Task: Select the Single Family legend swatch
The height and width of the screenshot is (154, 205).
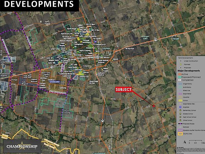Action: pyautogui.click(x=180, y=84)
